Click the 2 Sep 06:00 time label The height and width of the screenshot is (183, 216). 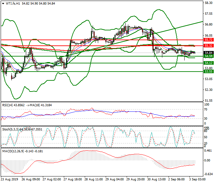pyautogui.click(x=177, y=179)
